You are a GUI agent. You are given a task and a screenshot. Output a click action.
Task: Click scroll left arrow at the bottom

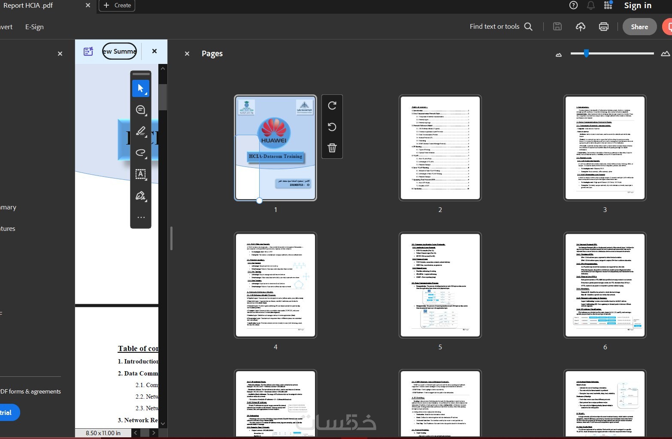tap(136, 433)
